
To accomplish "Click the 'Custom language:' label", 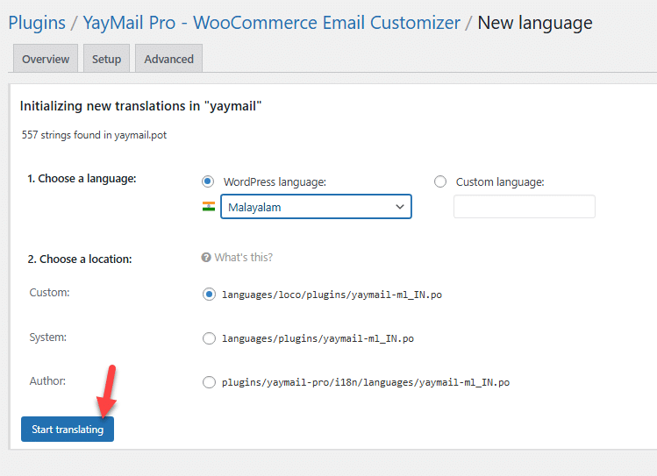I will point(500,182).
